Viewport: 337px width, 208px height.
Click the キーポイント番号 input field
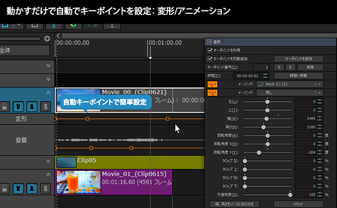[x=261, y=67]
